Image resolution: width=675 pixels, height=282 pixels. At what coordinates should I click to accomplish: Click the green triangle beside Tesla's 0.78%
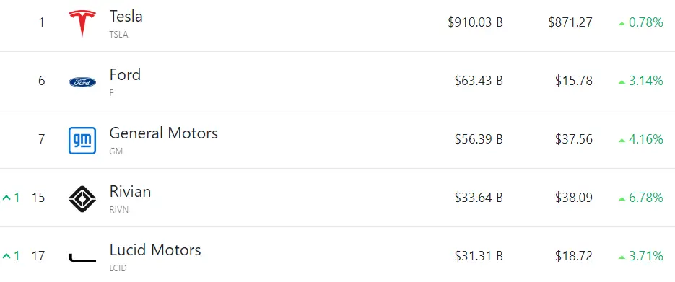coord(622,24)
